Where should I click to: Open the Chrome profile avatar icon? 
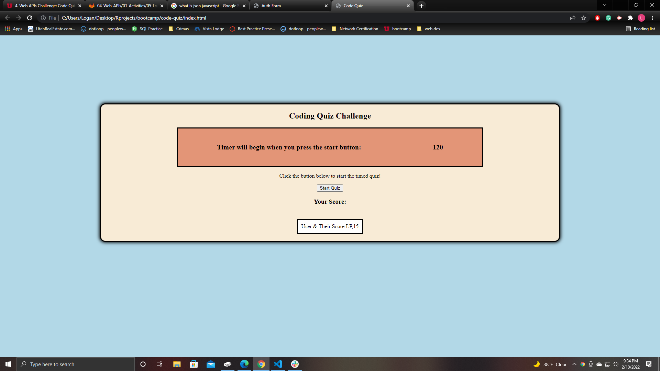641,18
